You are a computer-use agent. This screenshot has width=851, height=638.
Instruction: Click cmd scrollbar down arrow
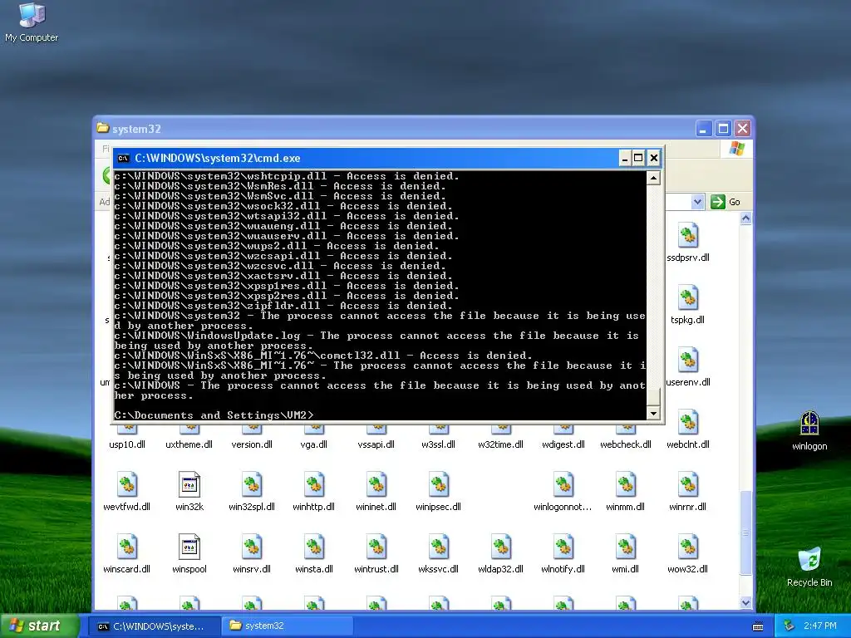653,414
